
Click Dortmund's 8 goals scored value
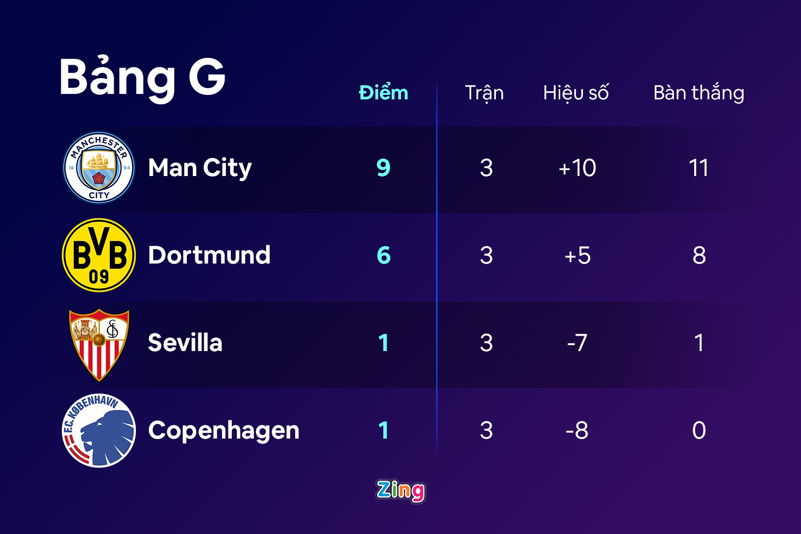pyautogui.click(x=699, y=255)
